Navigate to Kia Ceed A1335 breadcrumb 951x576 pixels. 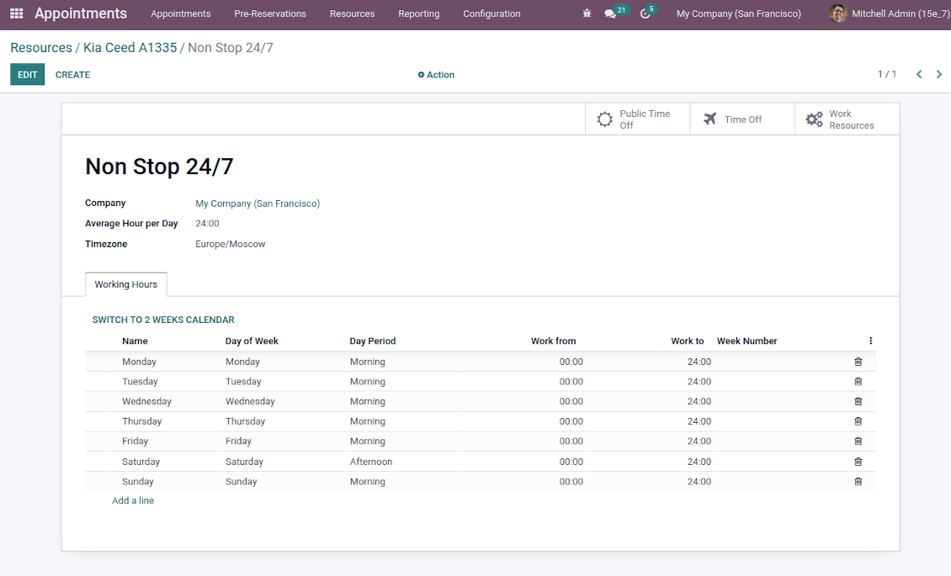[x=130, y=48]
